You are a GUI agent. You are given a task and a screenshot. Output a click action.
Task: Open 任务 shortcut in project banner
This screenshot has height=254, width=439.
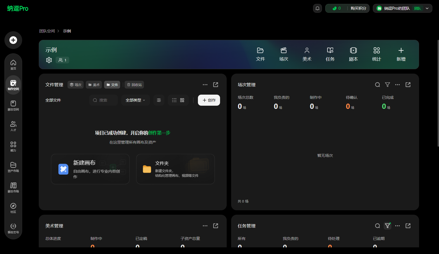tap(330, 54)
